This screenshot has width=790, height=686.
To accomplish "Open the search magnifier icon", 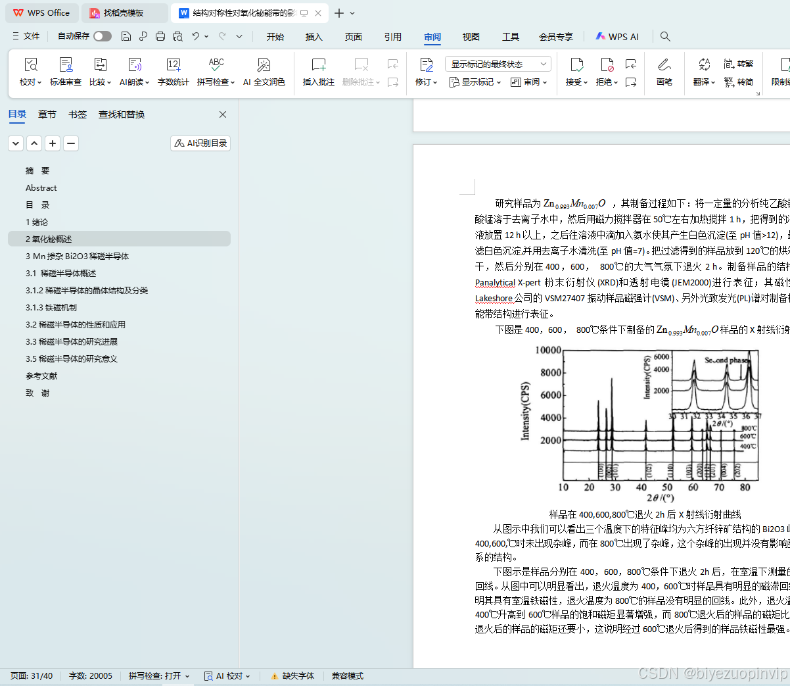I will point(665,36).
